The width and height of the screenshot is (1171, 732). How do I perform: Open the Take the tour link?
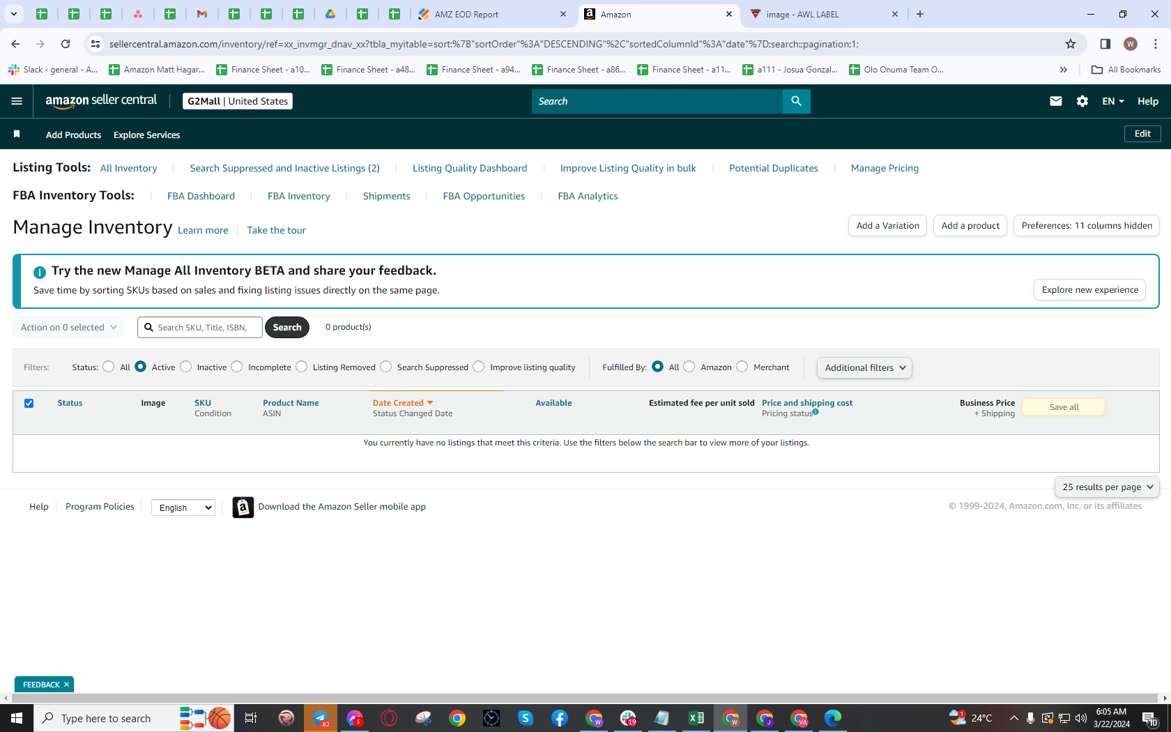(x=276, y=230)
